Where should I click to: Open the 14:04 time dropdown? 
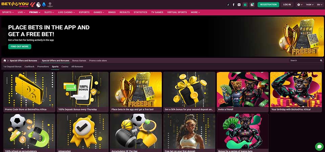(x=310, y=4)
